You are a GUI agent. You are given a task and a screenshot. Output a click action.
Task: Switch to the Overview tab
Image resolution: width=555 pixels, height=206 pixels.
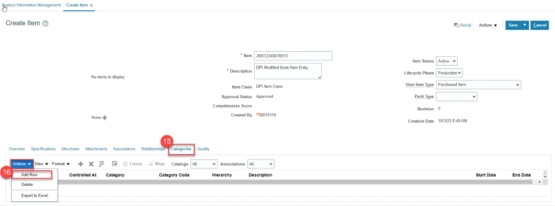click(17, 149)
